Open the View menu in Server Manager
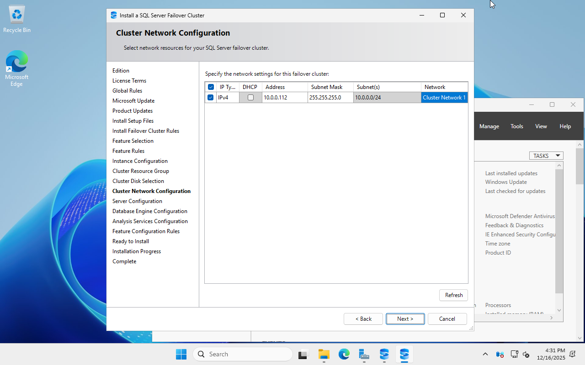The width and height of the screenshot is (585, 365). 541,126
